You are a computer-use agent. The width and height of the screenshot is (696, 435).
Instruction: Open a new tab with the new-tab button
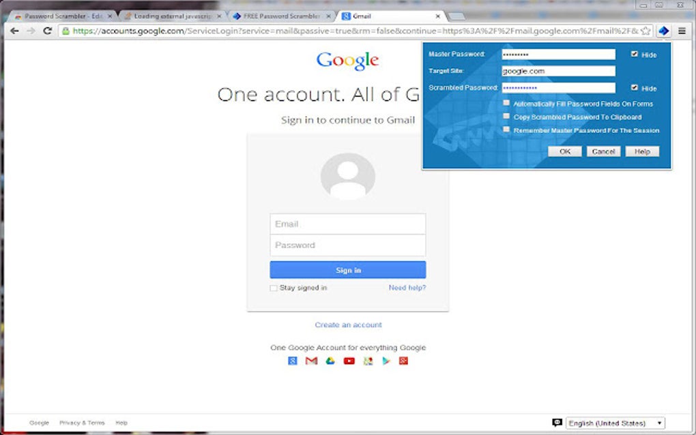pyautogui.click(x=456, y=16)
